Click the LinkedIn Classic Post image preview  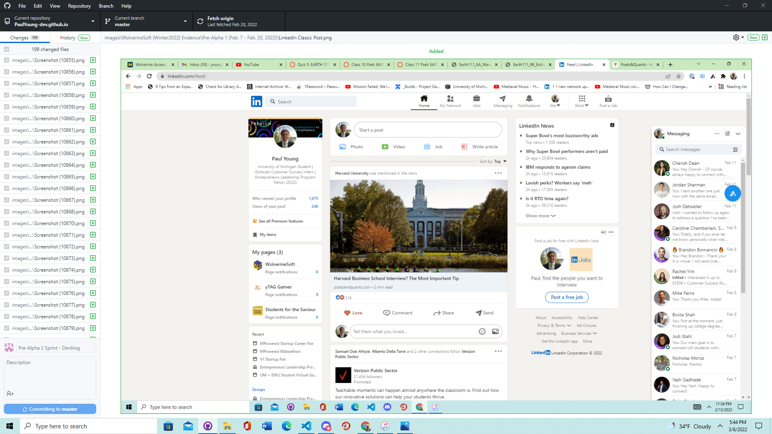click(x=436, y=236)
